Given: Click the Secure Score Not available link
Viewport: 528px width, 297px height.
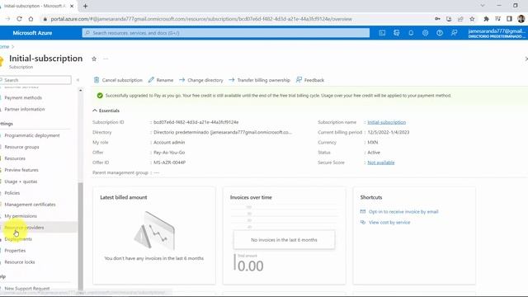Looking at the screenshot, I should tap(381, 163).
